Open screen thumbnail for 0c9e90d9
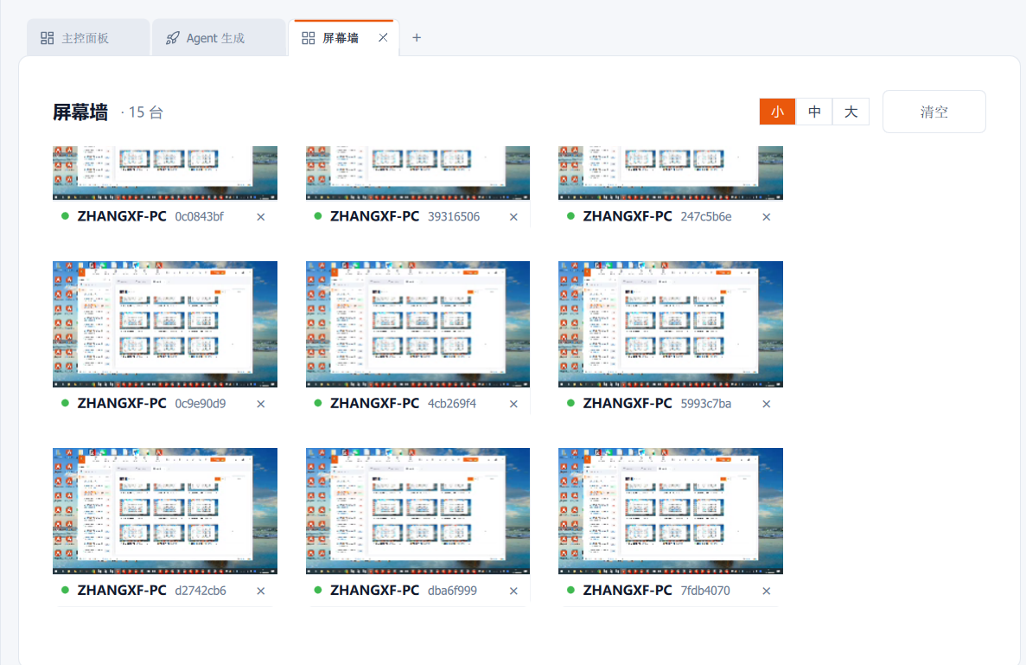 165,324
